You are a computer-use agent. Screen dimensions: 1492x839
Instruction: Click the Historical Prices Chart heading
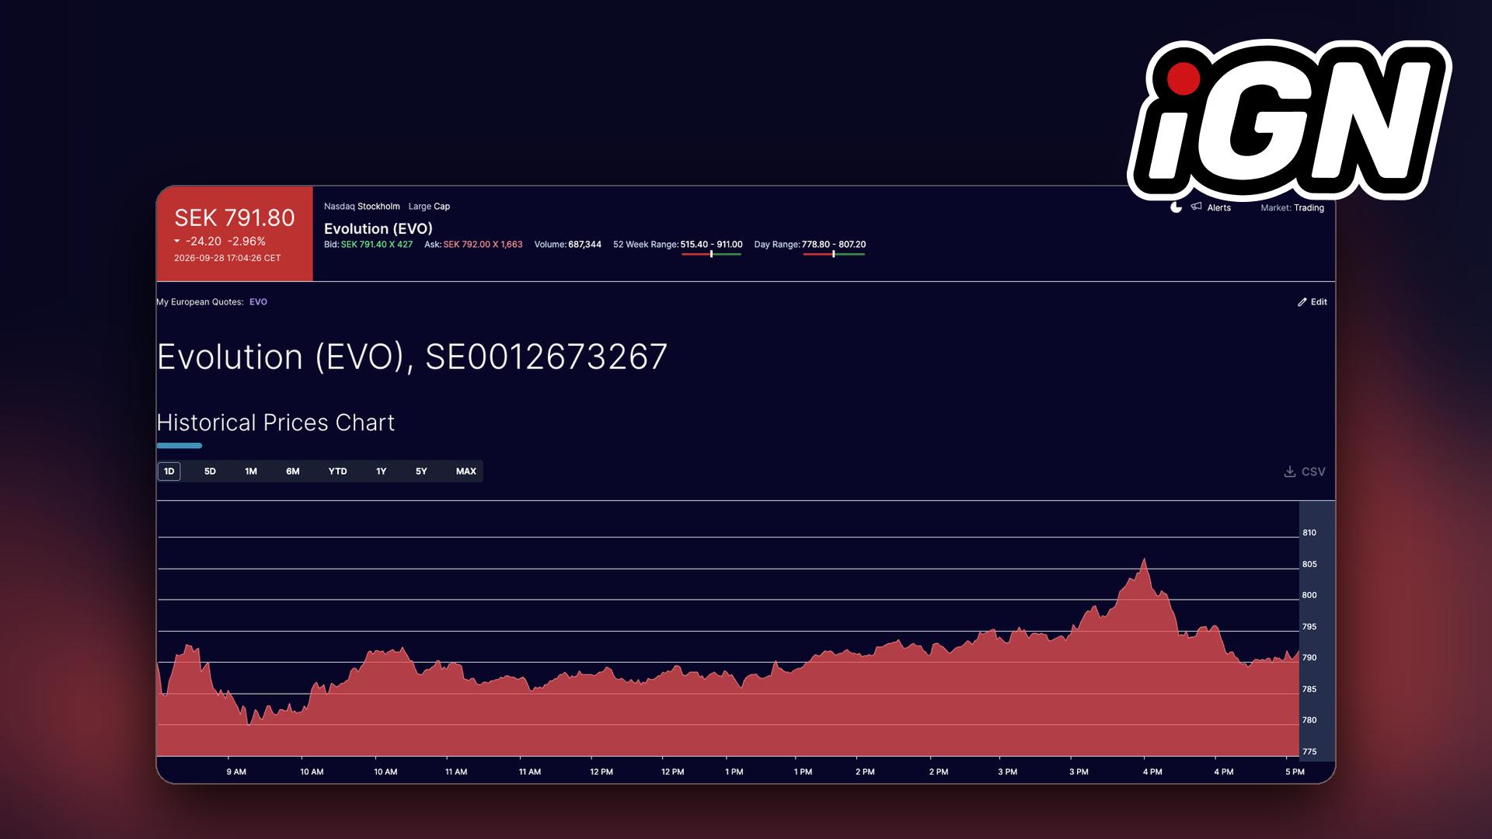(276, 423)
